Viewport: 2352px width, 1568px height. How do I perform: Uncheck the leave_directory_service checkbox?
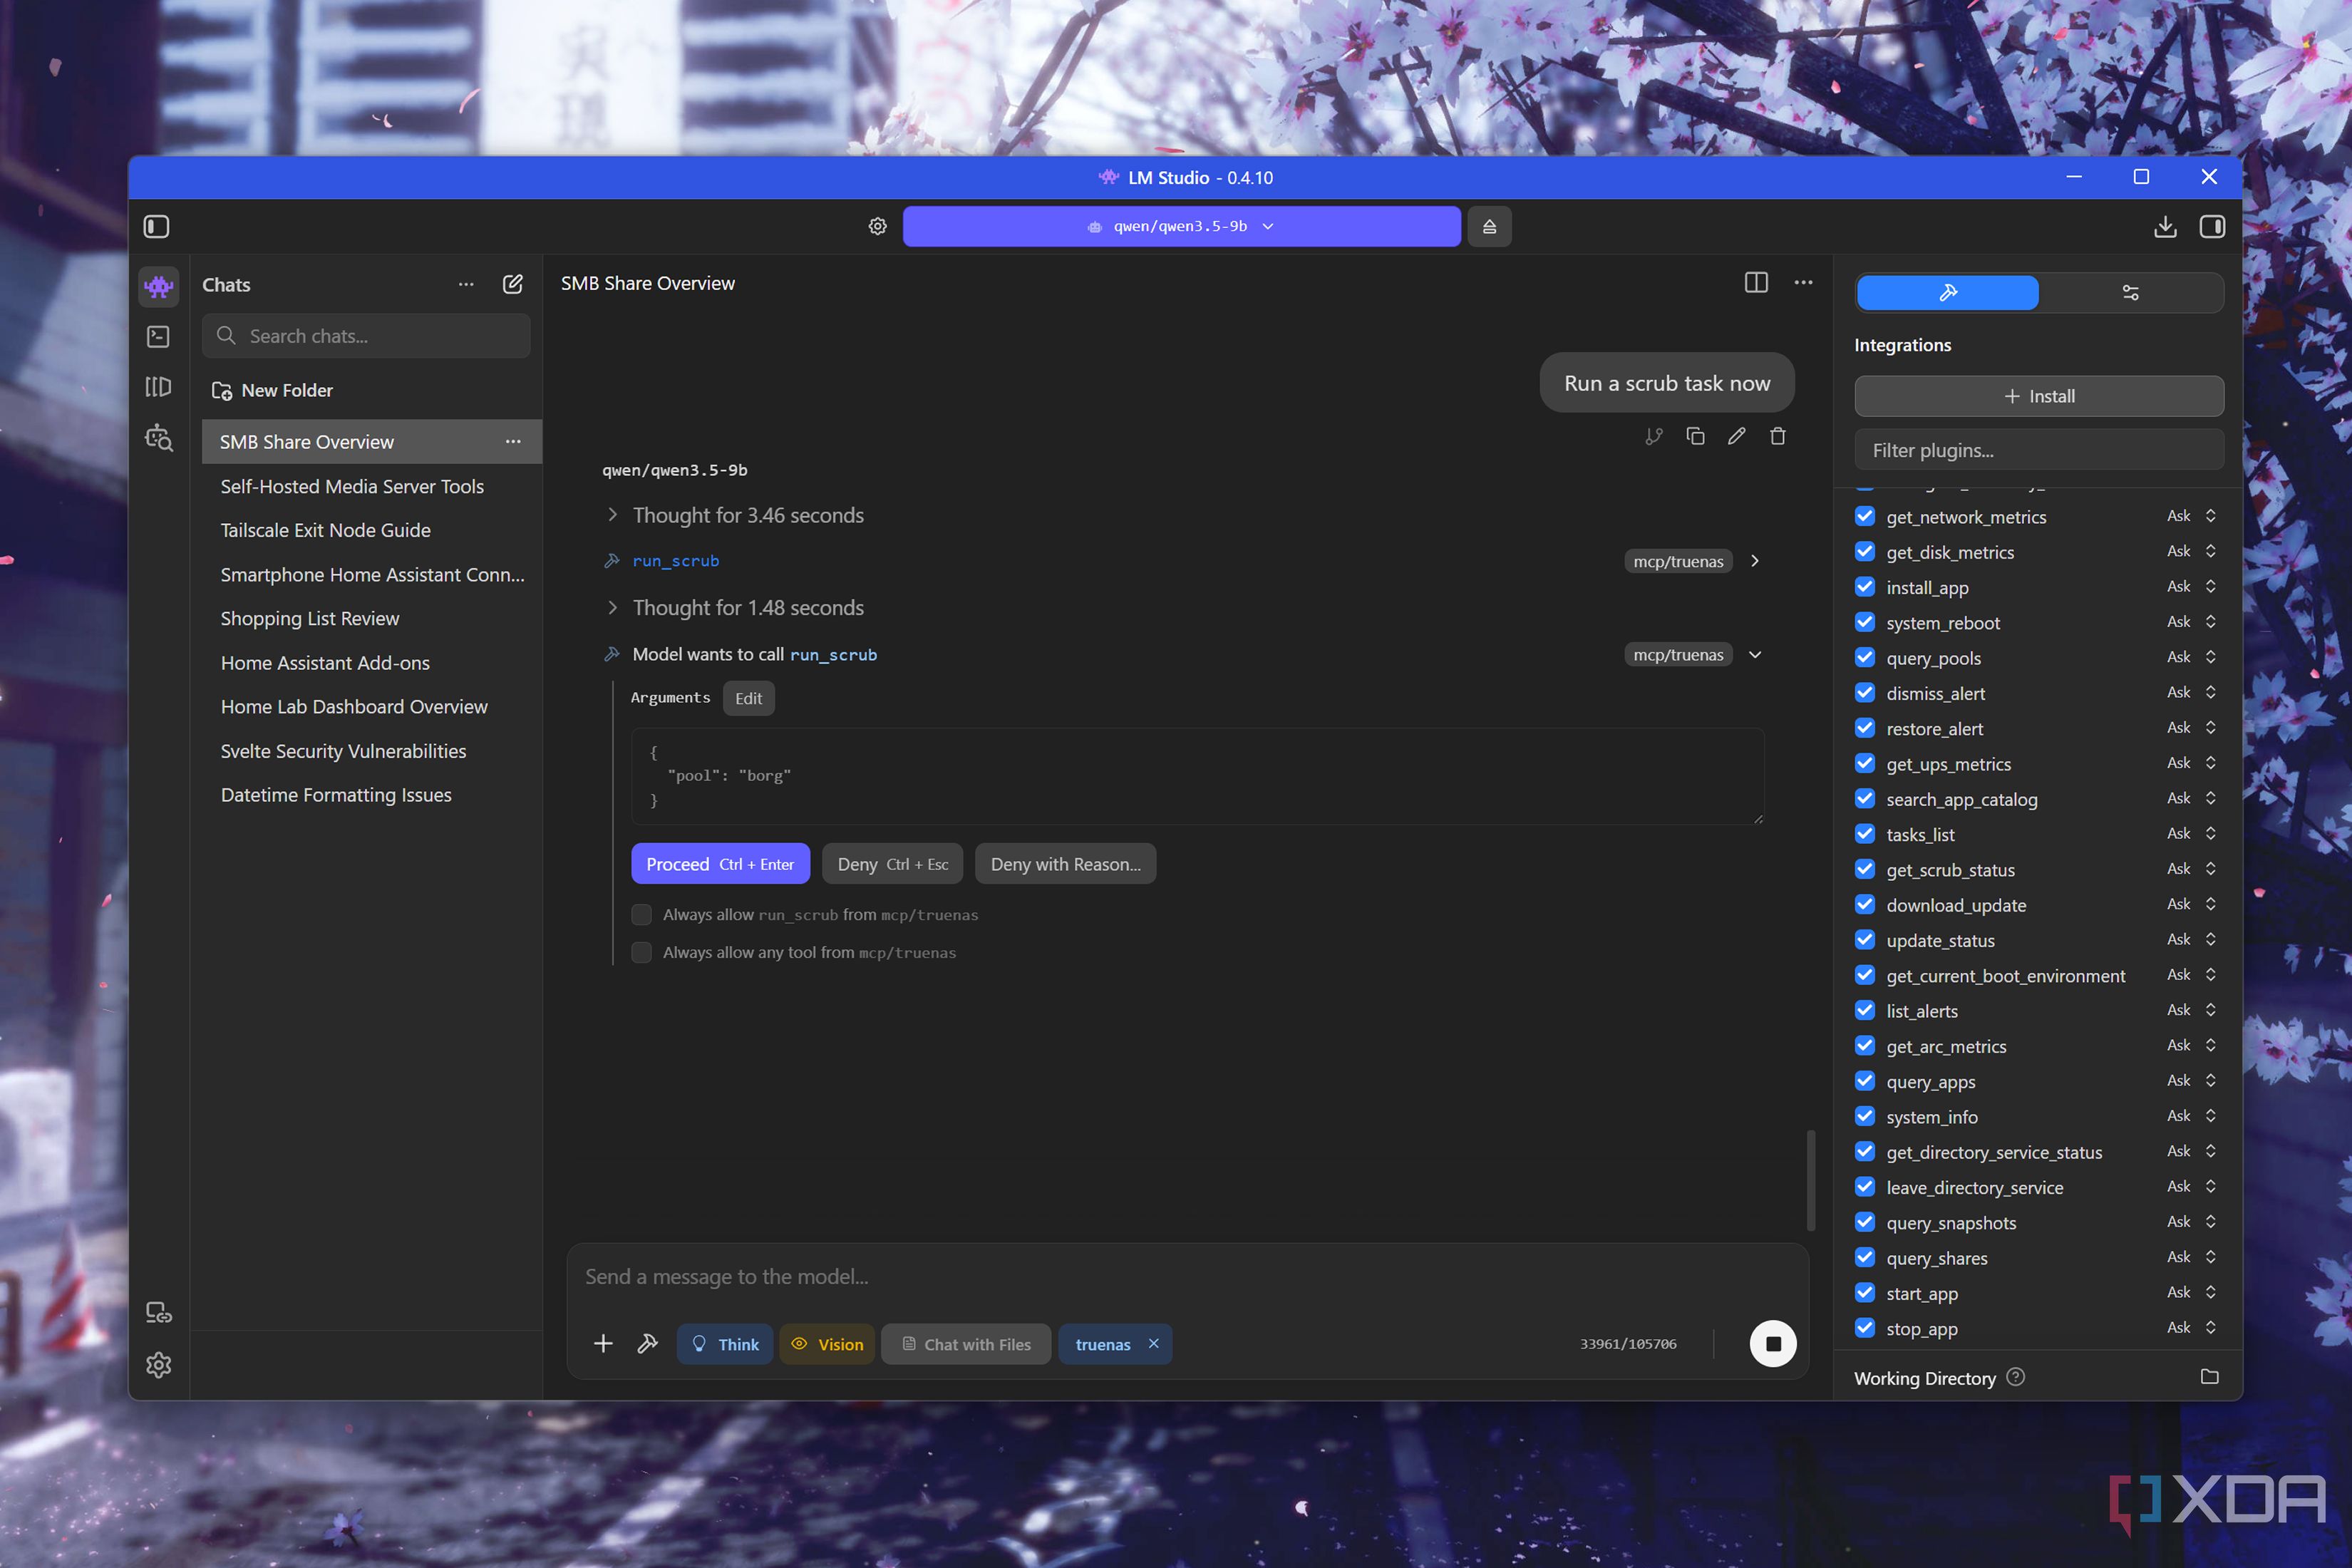(x=1865, y=1187)
